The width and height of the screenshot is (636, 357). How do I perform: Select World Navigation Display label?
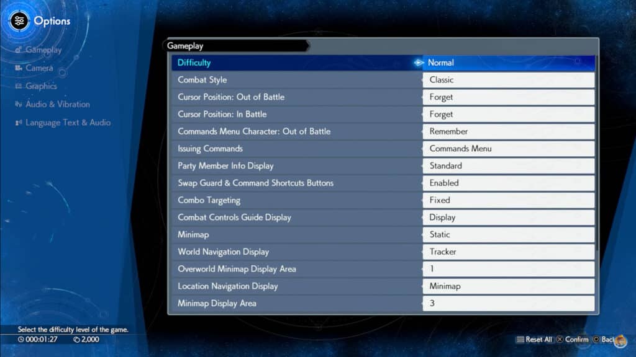tap(223, 252)
